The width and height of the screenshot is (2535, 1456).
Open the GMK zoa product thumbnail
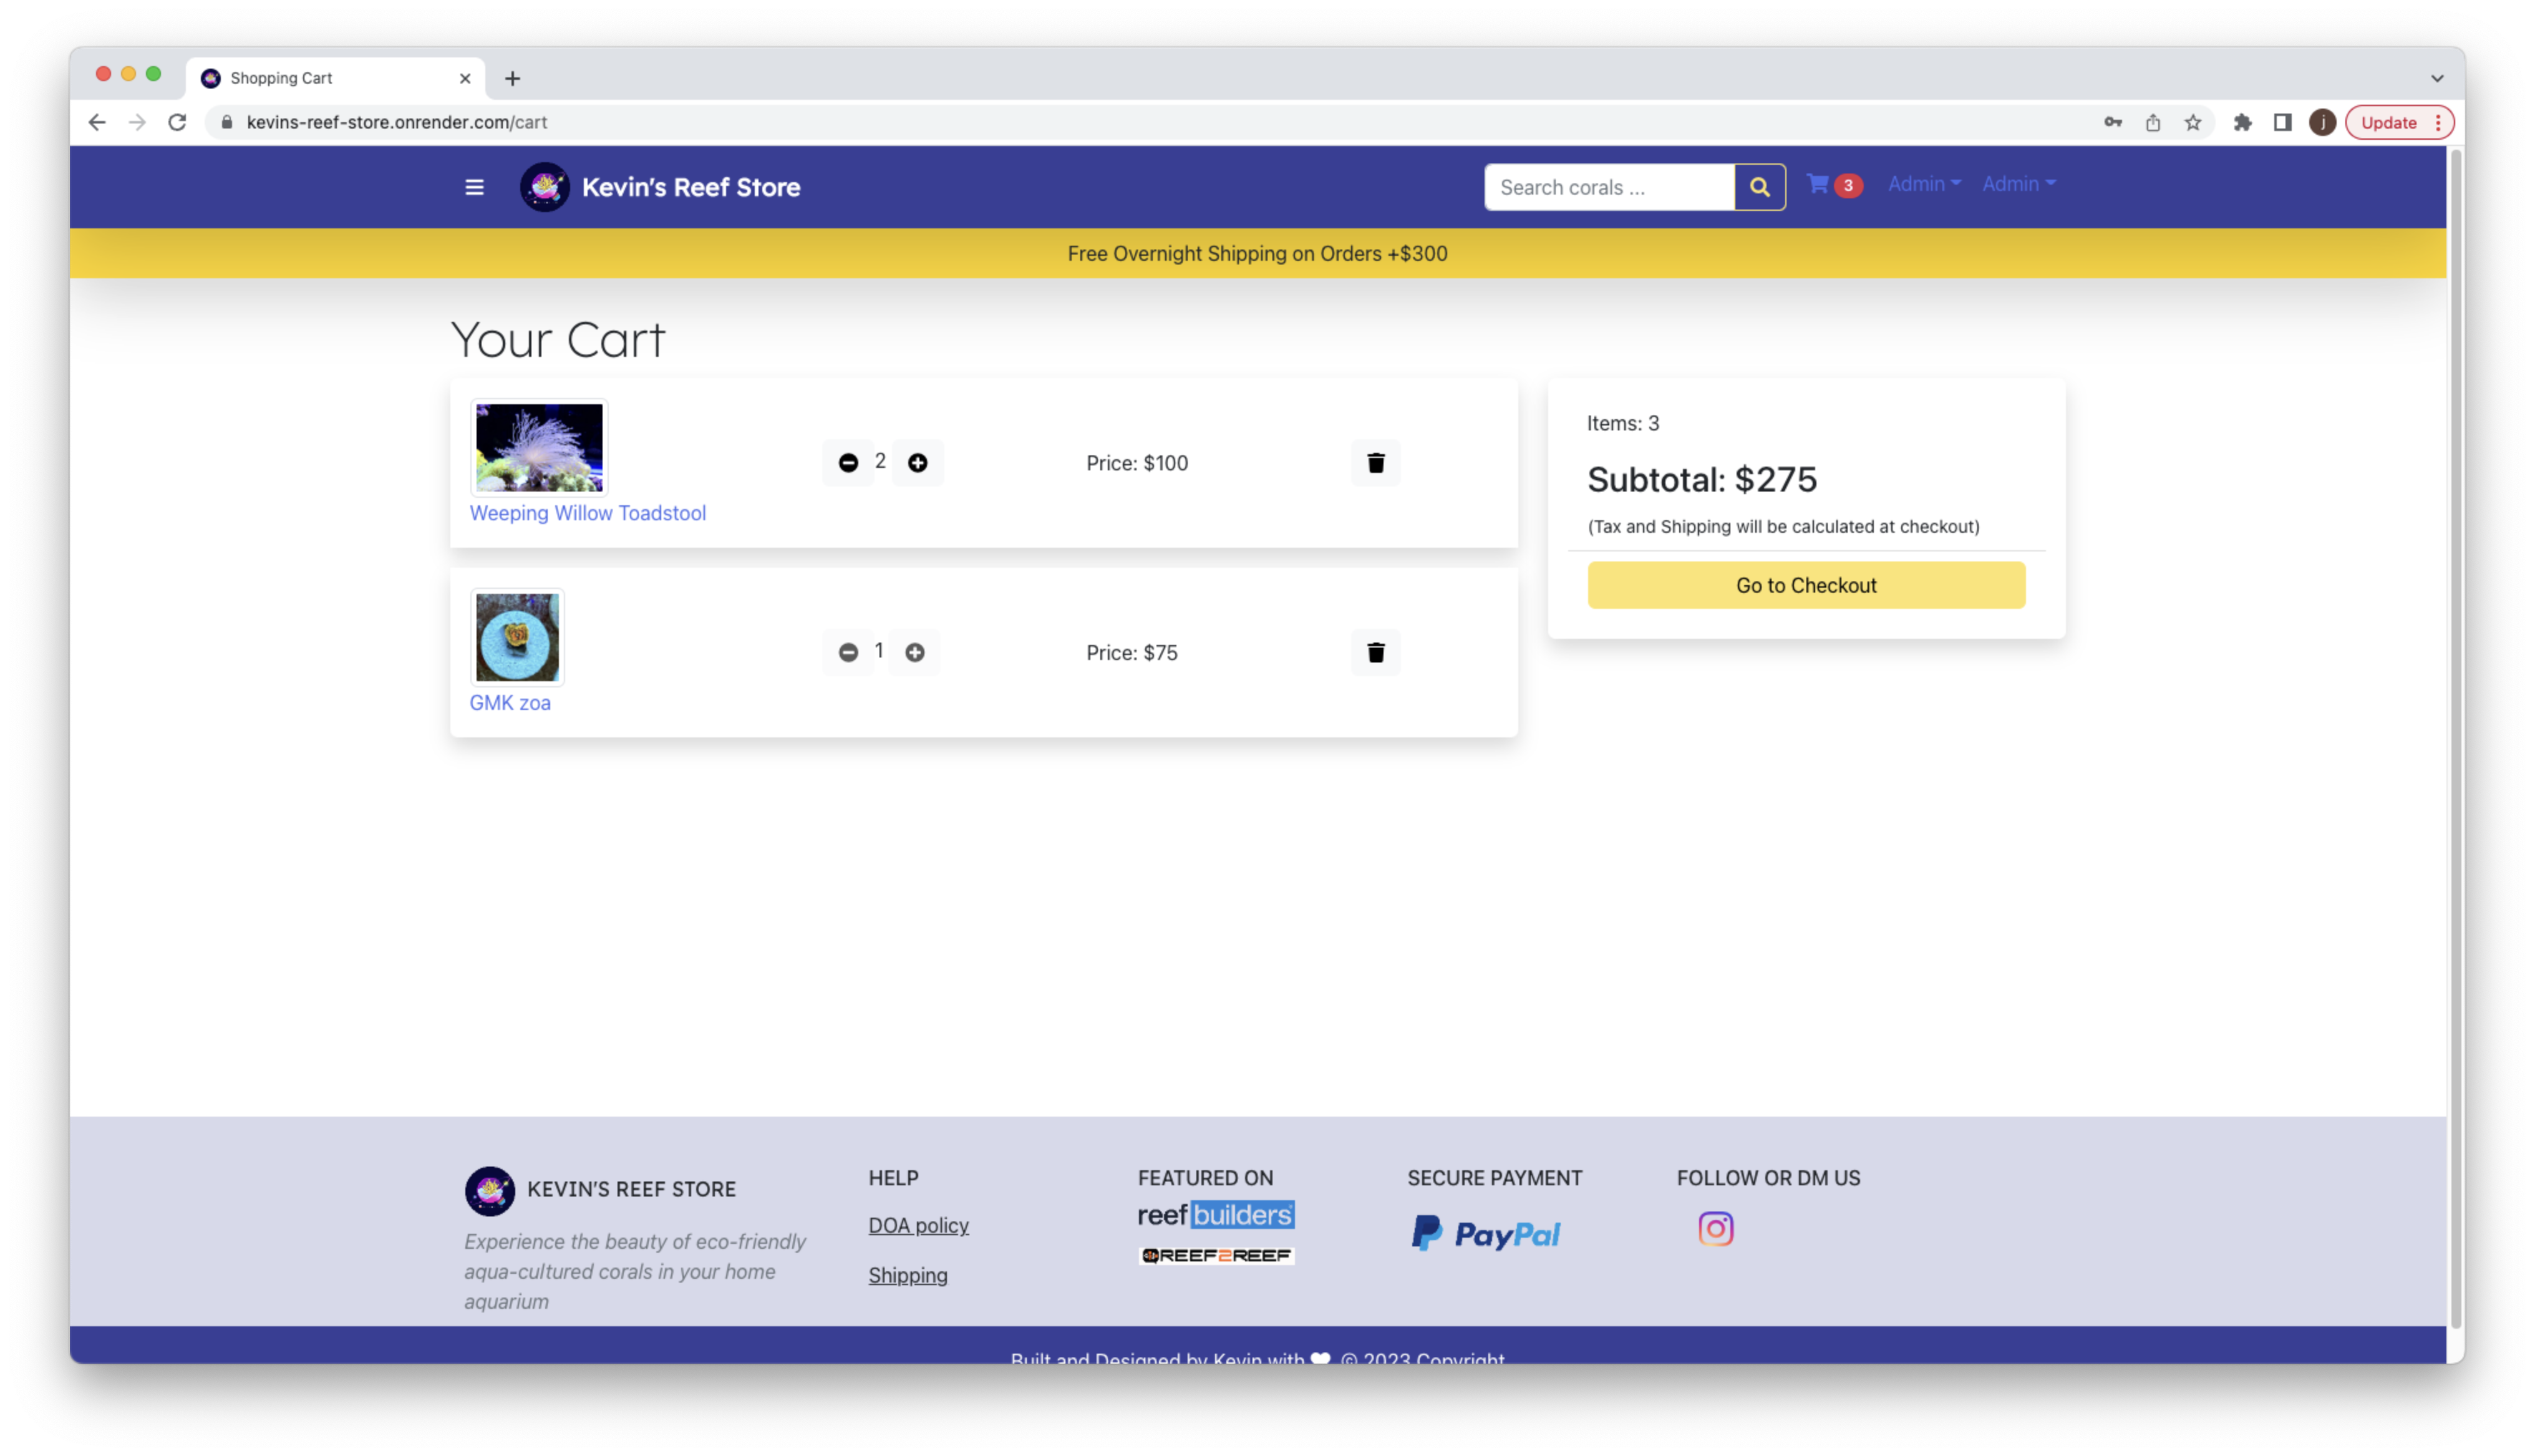tap(517, 637)
